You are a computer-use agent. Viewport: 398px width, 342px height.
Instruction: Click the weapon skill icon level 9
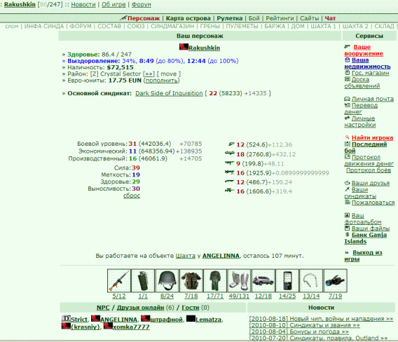point(229,163)
